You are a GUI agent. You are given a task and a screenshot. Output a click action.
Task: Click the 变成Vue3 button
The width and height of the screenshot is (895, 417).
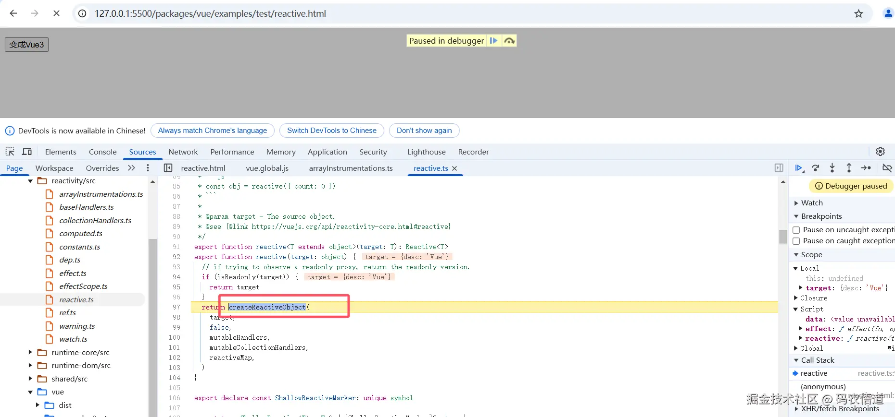tap(26, 45)
